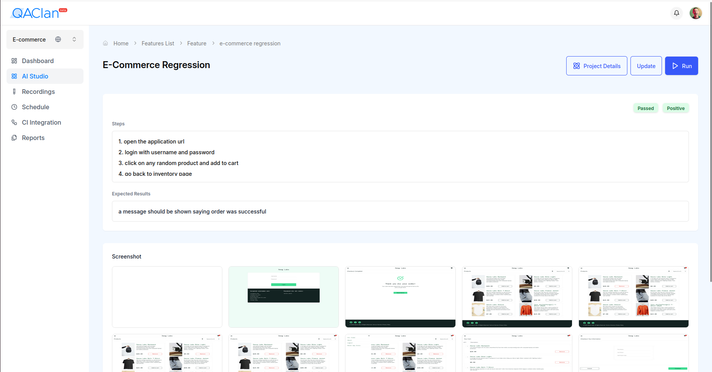Open fourth top-row products screenshot thumbnail
This screenshot has width=712, height=372.
(517, 297)
